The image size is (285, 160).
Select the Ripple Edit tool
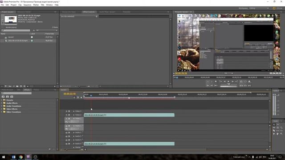274,128
